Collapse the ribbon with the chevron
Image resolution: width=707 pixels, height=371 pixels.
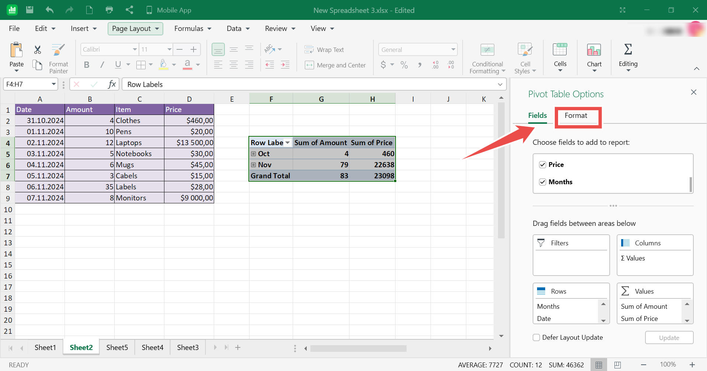click(x=697, y=69)
